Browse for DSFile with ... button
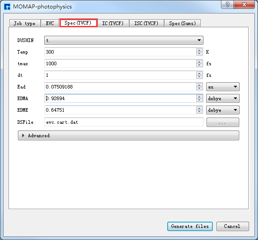This screenshot has width=258, height=240. coord(223,122)
